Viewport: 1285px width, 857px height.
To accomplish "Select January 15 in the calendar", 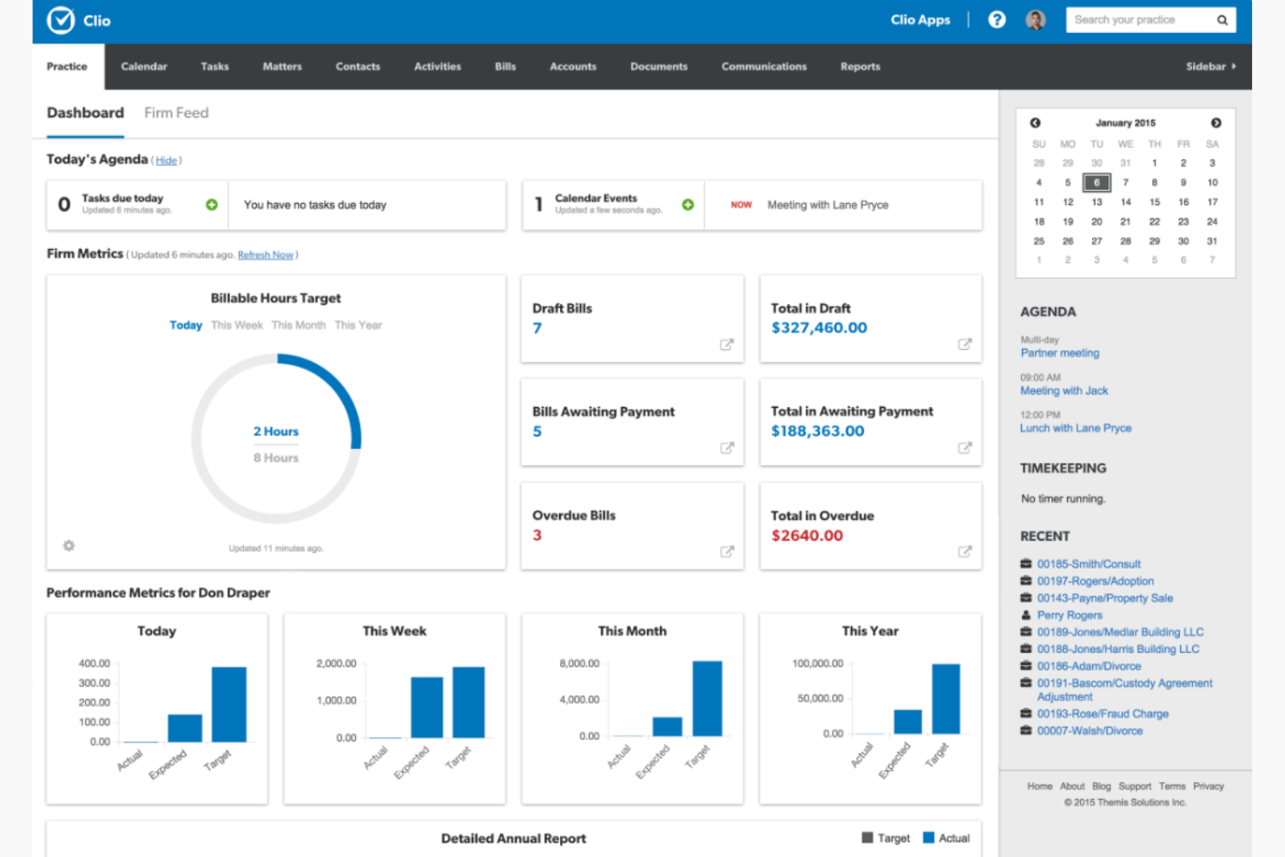I will (1154, 202).
